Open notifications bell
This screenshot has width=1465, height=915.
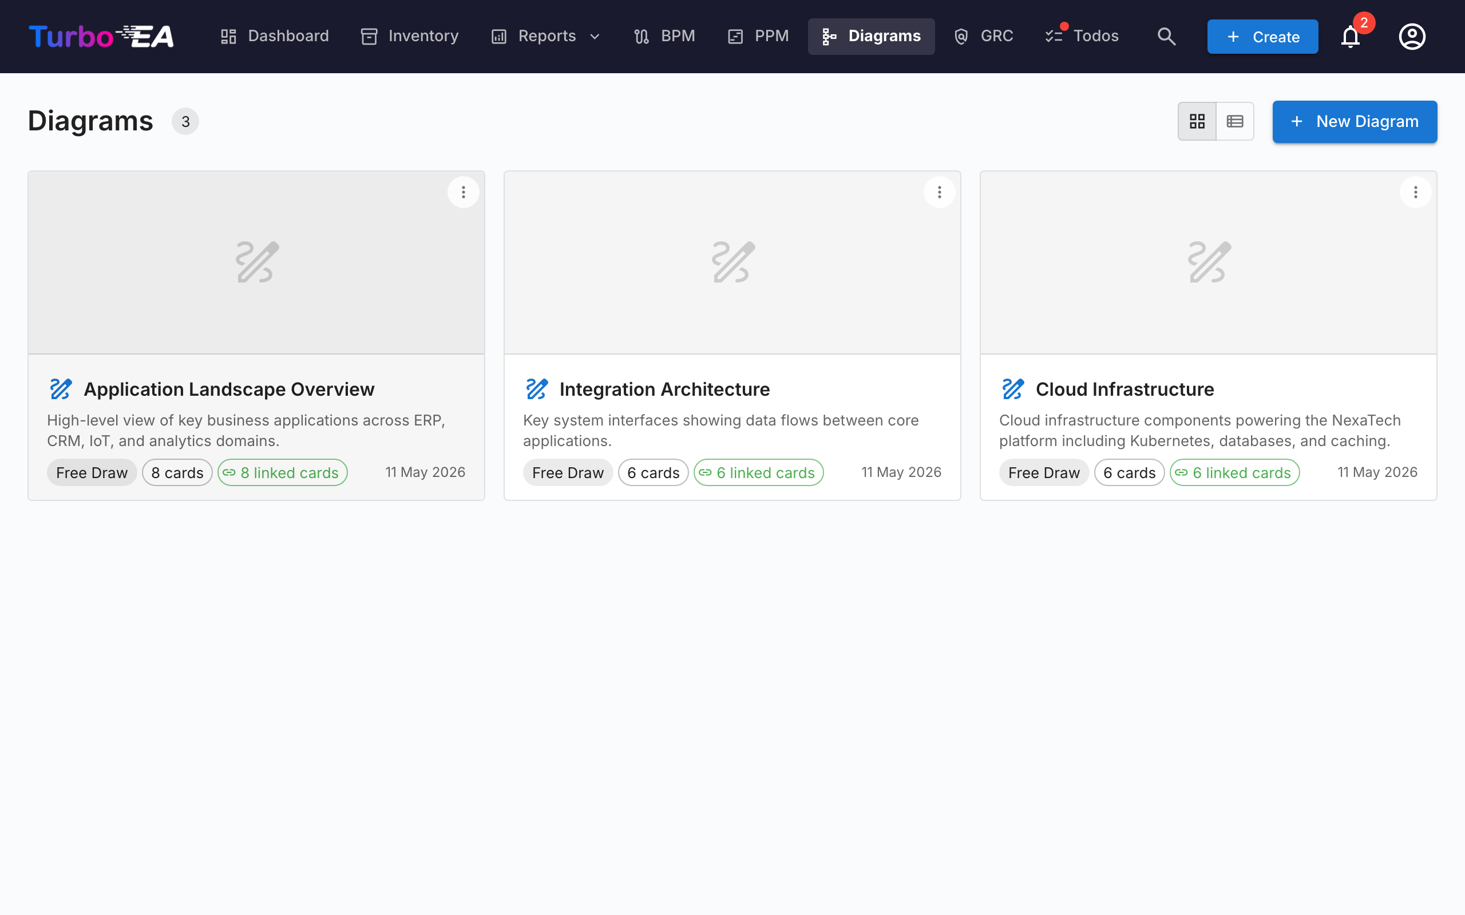click(x=1351, y=36)
